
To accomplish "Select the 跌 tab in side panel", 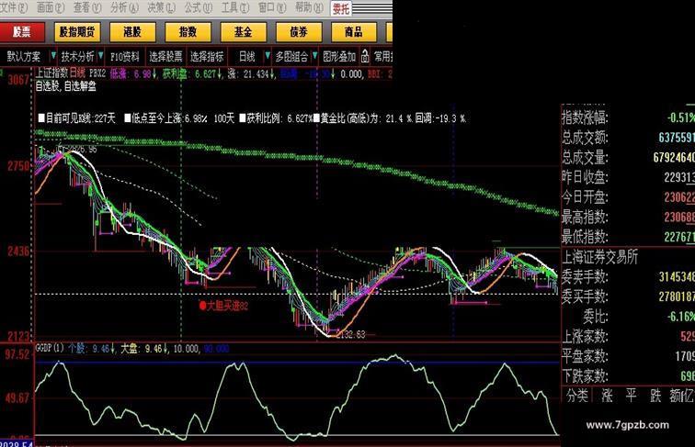I will click(655, 396).
